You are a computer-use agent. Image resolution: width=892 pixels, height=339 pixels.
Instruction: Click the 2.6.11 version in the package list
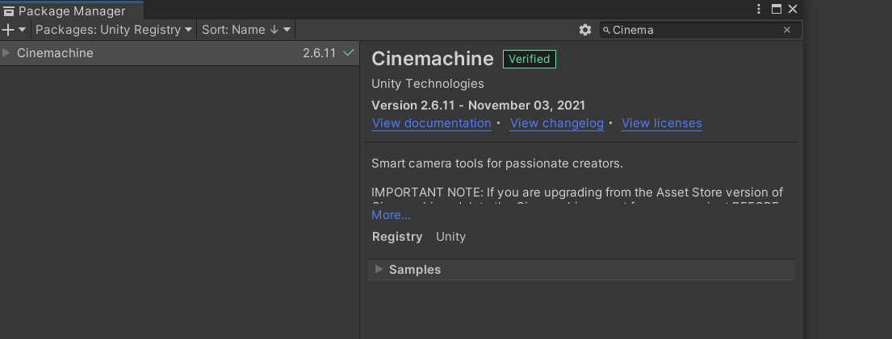[319, 53]
